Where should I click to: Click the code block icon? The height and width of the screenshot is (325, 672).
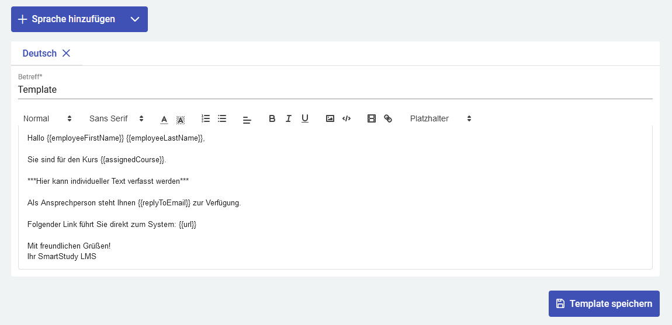(x=347, y=118)
